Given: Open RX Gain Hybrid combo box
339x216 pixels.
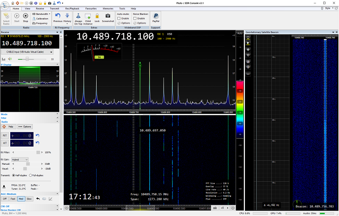Looking at the screenshot, I should (20, 160).
